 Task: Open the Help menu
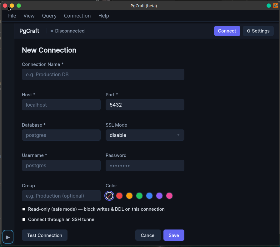point(103,16)
